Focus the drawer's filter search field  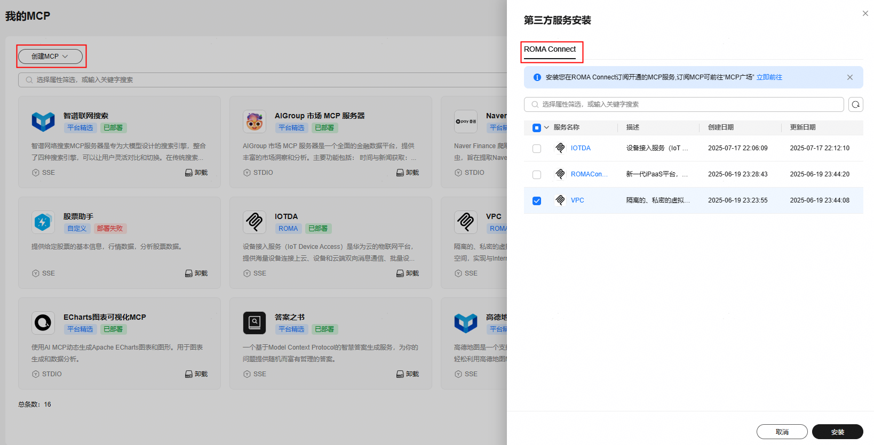(684, 104)
